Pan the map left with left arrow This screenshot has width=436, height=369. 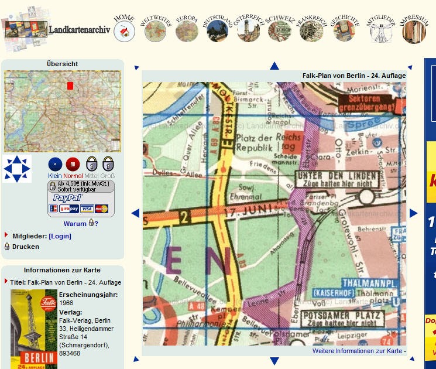tap(135, 213)
